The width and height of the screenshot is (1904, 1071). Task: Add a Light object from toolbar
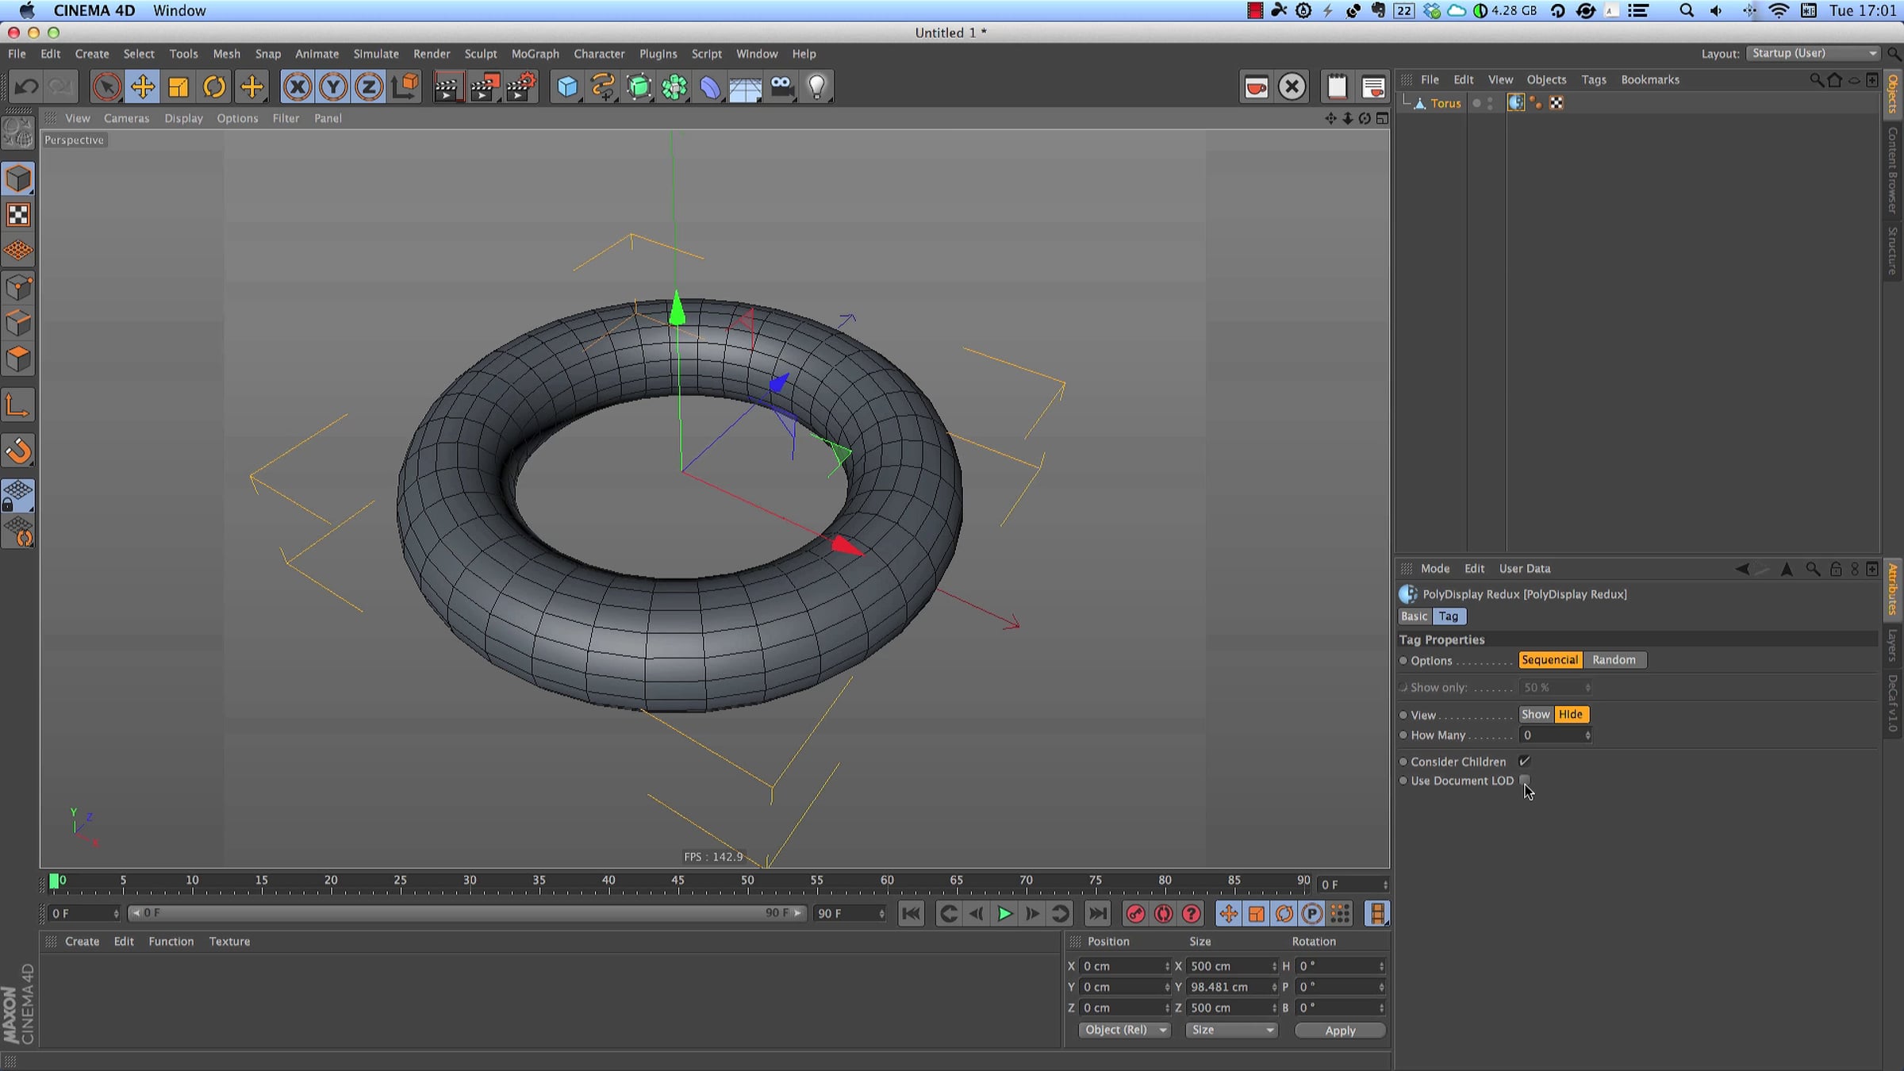[817, 86]
